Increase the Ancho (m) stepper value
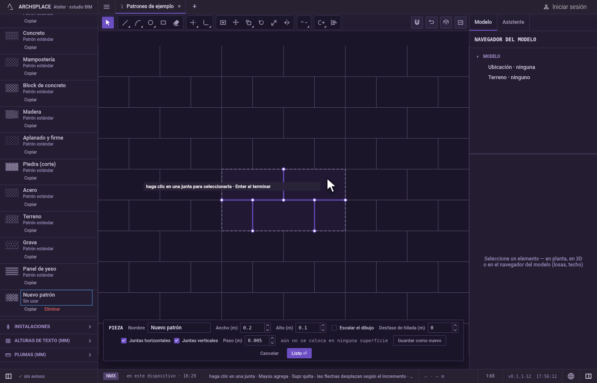The height and width of the screenshot is (383, 597). [x=267, y=326]
